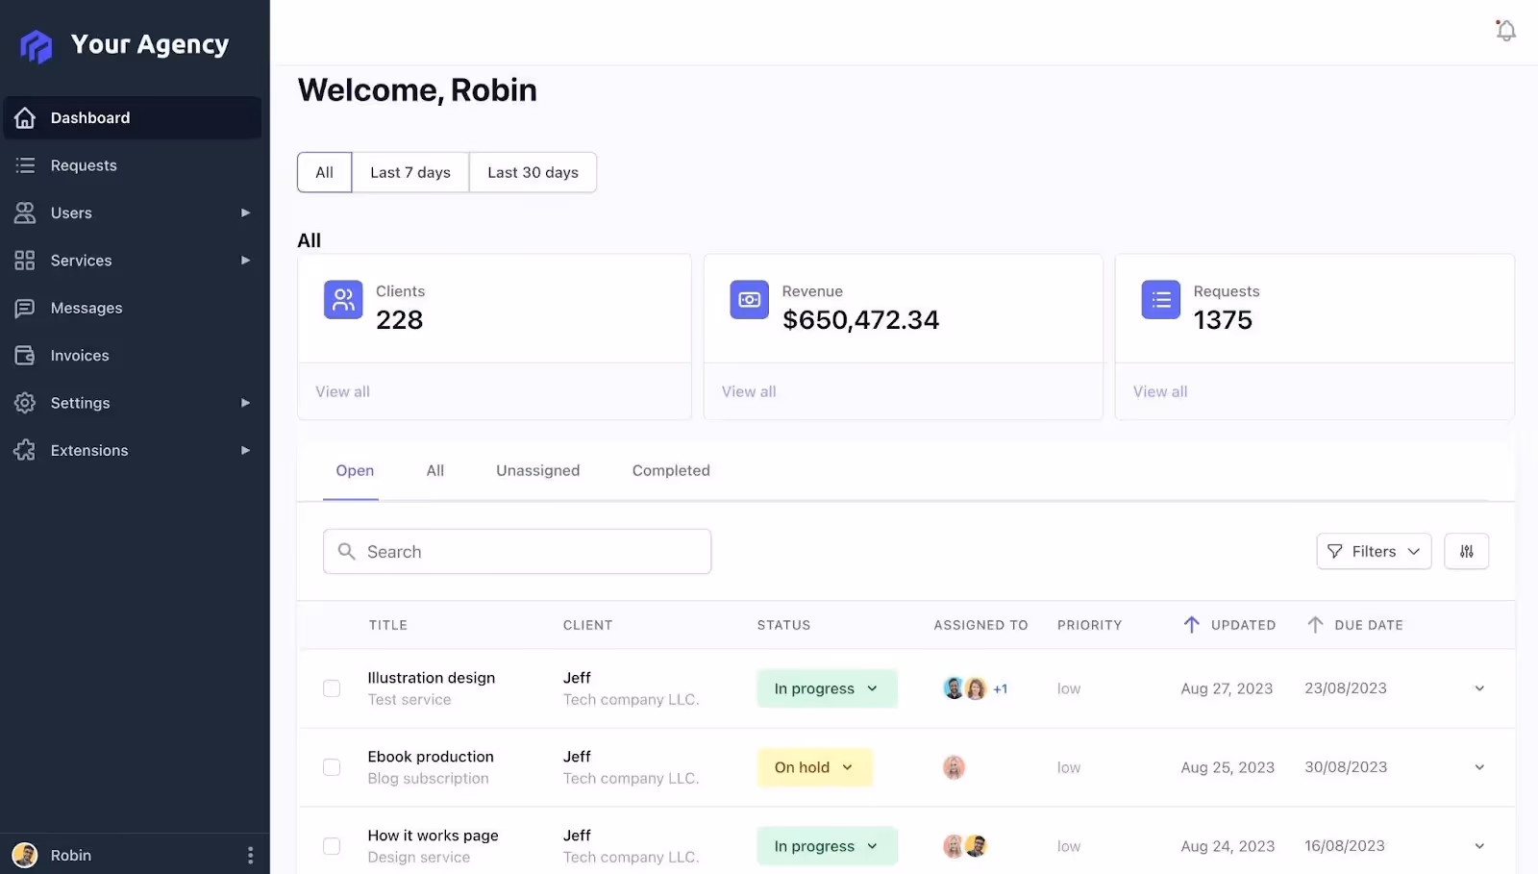Tick the How it works page checkbox
The height and width of the screenshot is (874, 1538).
[x=332, y=846]
